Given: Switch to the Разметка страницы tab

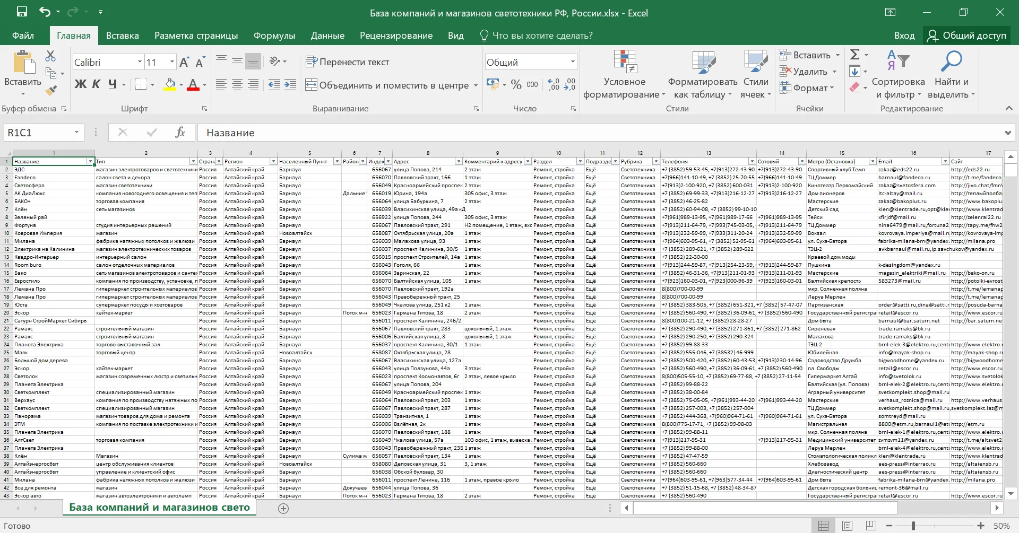Looking at the screenshot, I should point(196,36).
